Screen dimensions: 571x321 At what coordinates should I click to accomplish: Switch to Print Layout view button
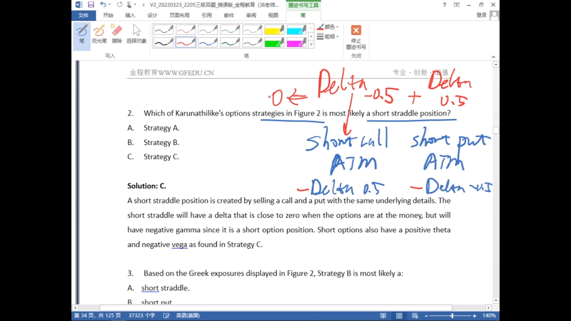tap(399, 316)
